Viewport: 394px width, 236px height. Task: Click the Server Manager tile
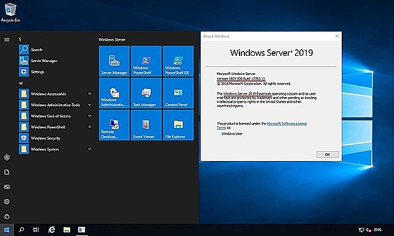[x=115, y=61]
